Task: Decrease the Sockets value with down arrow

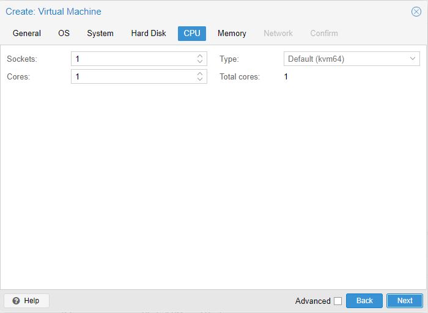Action: click(200, 62)
